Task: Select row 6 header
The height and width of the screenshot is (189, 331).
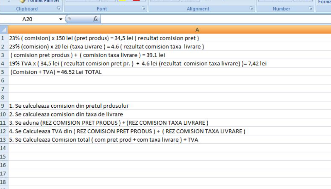Action: [x=4, y=80]
